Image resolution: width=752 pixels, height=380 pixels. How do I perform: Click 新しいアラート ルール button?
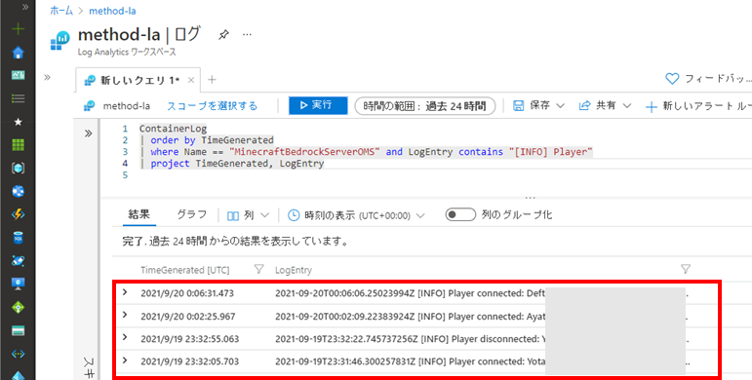point(697,106)
